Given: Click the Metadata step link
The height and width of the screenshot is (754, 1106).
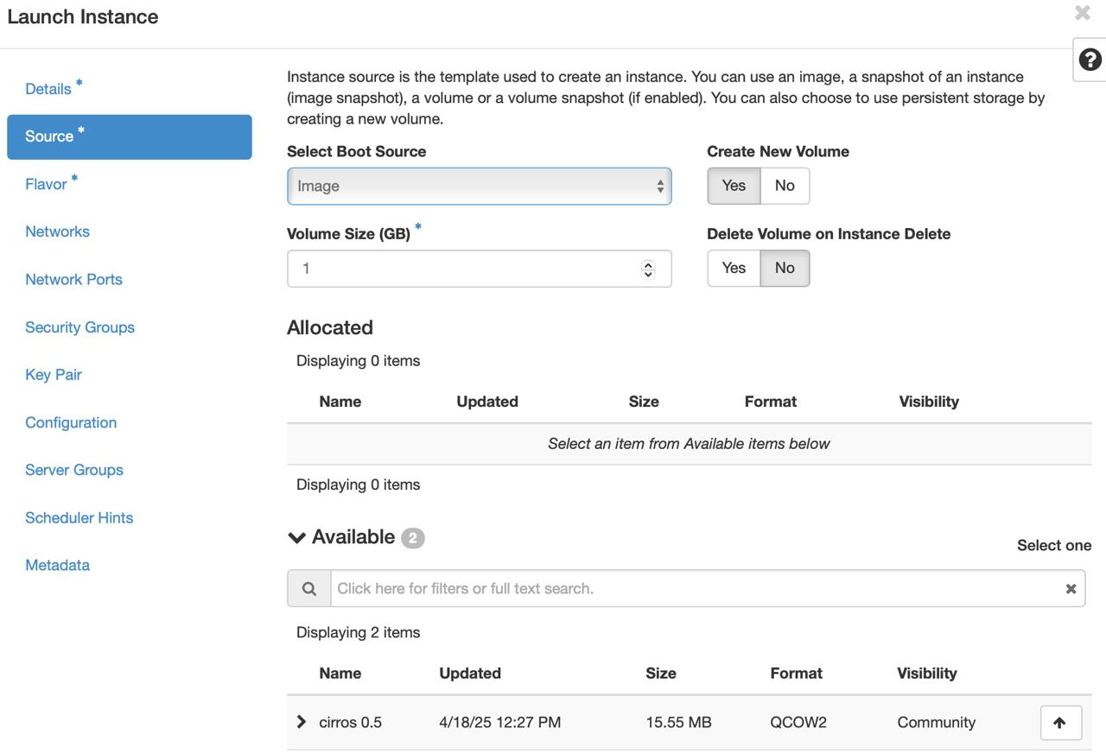Looking at the screenshot, I should point(57,565).
